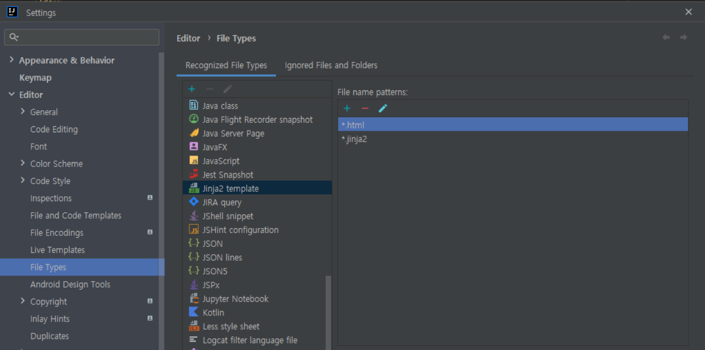Open Duplicates settings
705x350 pixels.
50,336
